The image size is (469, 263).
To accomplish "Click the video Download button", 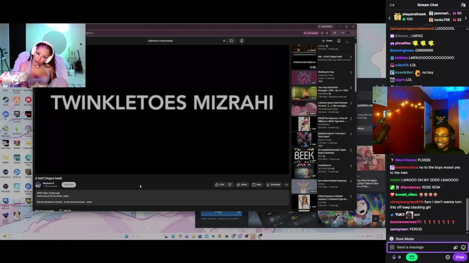I will pos(273,184).
